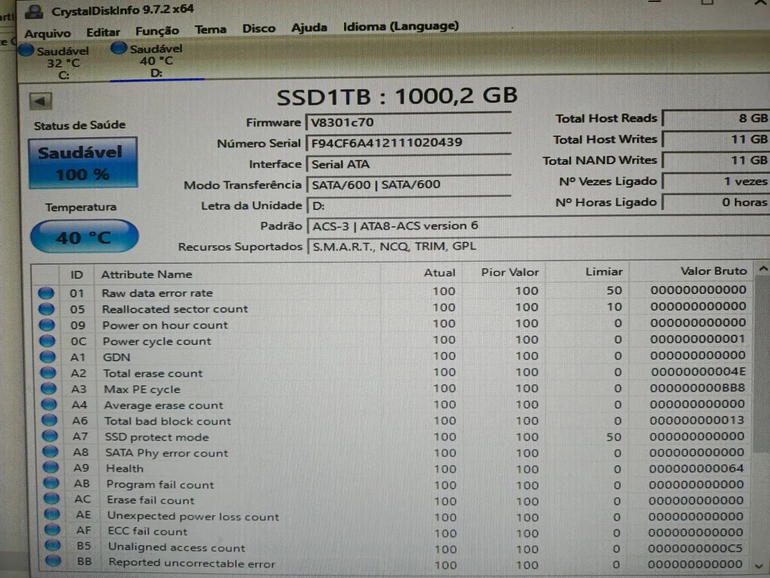Viewport: 770px width, 578px height.
Task: Click the 40 °C temperature button
Action: pos(84,237)
